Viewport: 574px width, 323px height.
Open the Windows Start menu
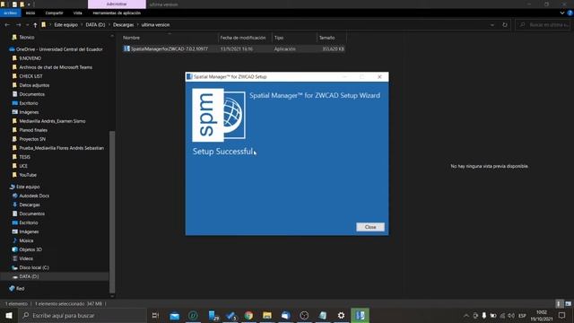click(x=9, y=315)
